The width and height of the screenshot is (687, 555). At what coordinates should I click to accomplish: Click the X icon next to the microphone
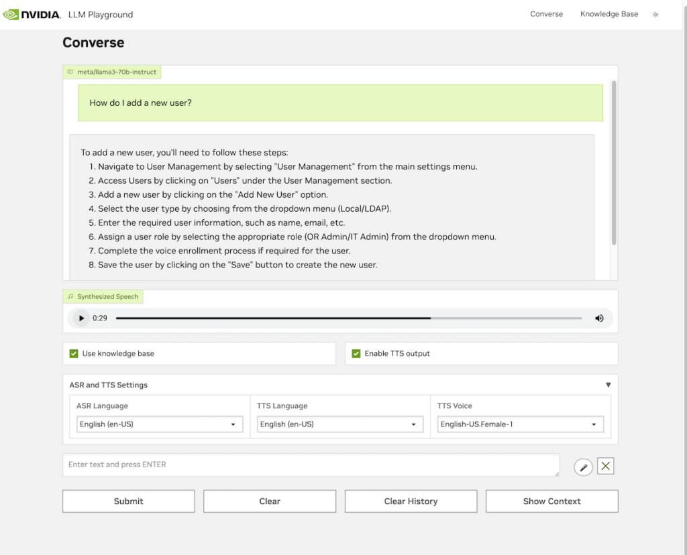605,466
